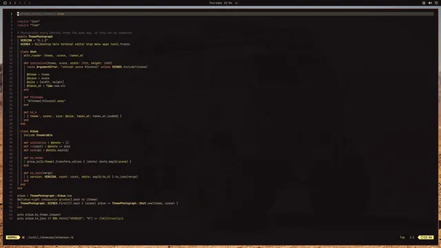Screen dimensions: 441x248
Task: Click the '@taken_at = Time.now.utc' line
Action: click(46, 85)
